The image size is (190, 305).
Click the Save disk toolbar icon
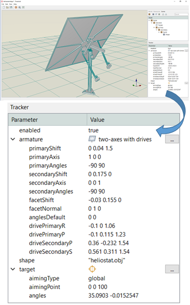pos(11,7)
